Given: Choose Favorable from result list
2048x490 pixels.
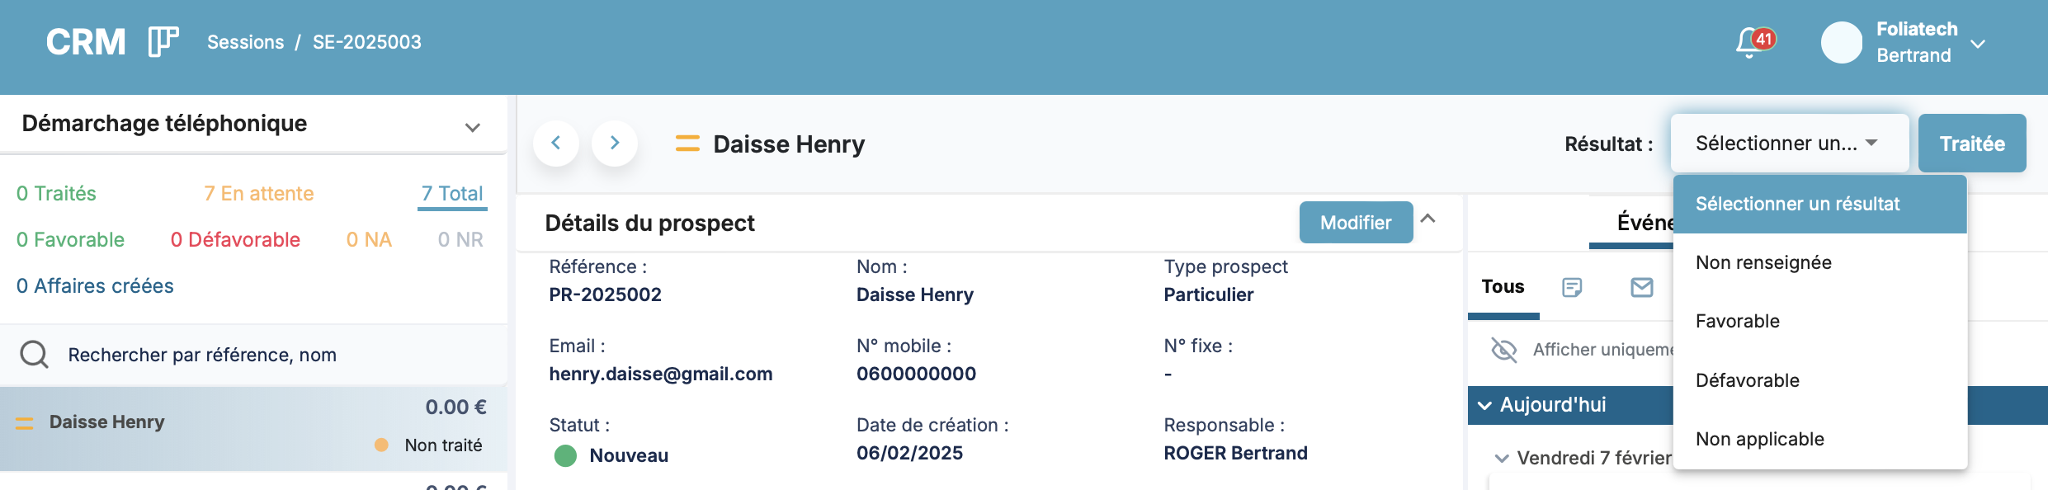Looking at the screenshot, I should 1738,321.
